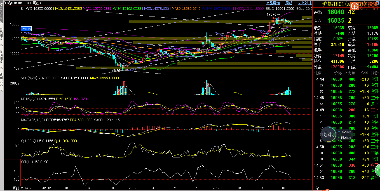Click the 201701 date label on the time axis
Image resolution: width=380 pixels, height=191 pixels.
218,188
